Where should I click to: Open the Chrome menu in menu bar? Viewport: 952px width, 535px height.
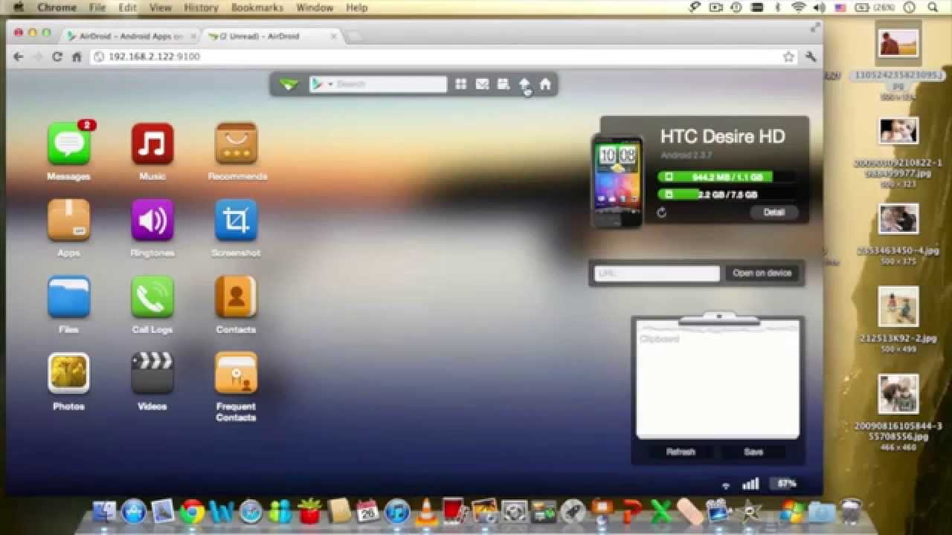tap(57, 7)
